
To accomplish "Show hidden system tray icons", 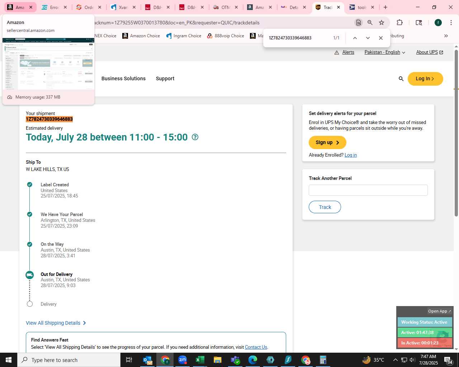I will point(395,360).
